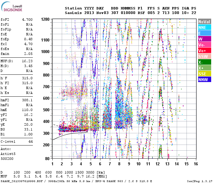Click the 1280 km height axis label
The height and width of the screenshot is (183, 213).
pyautogui.click(x=45, y=19)
